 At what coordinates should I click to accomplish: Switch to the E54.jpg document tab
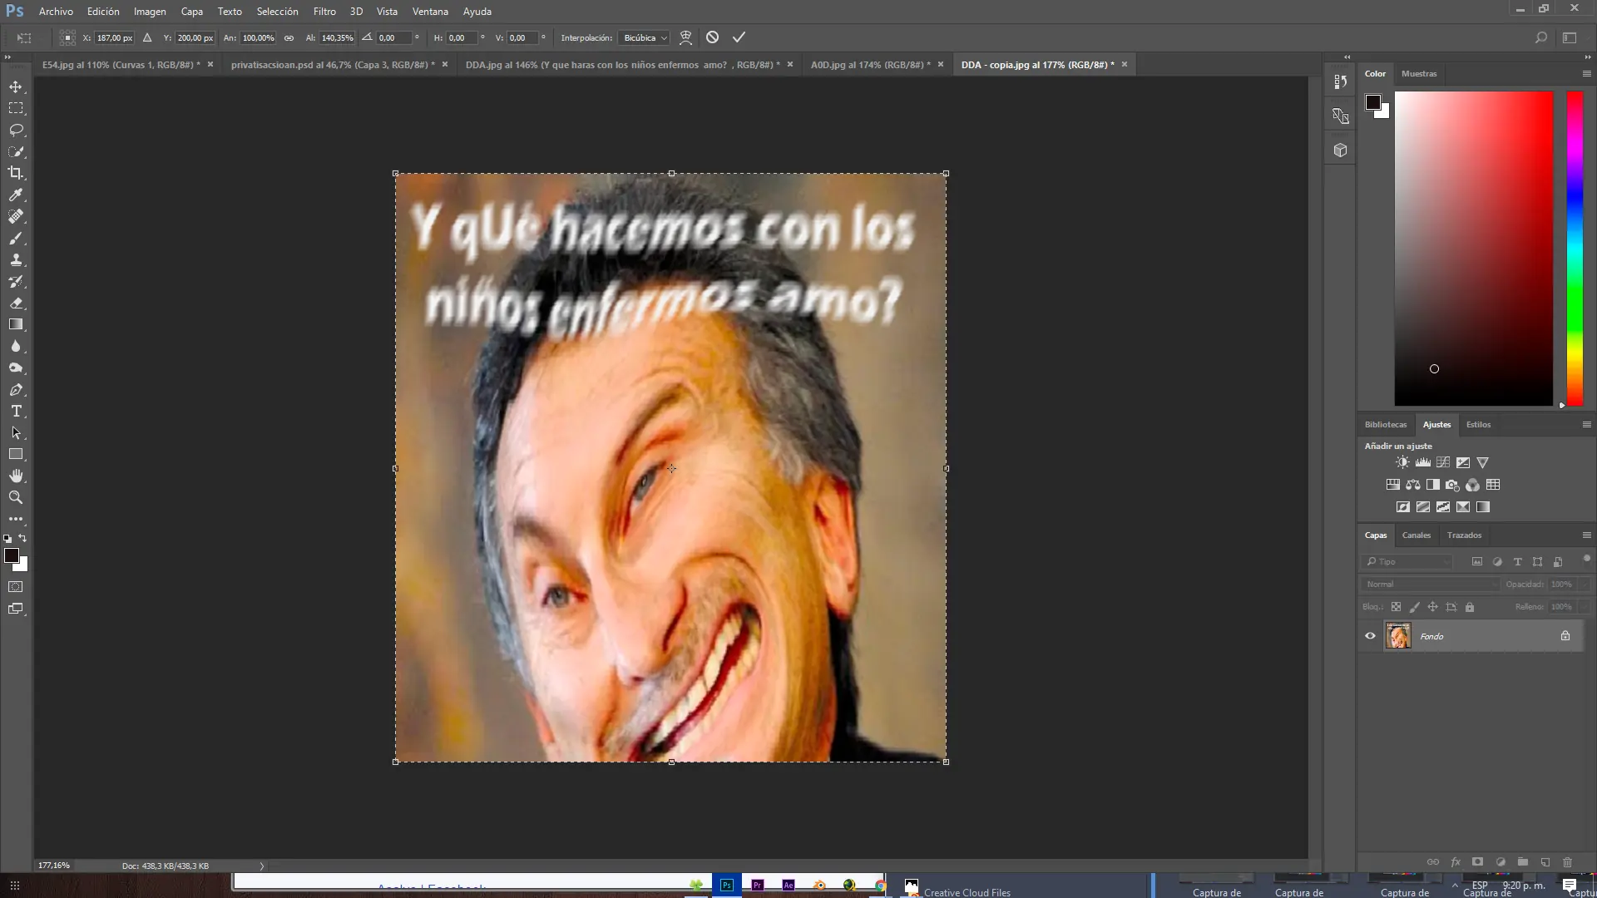121,65
